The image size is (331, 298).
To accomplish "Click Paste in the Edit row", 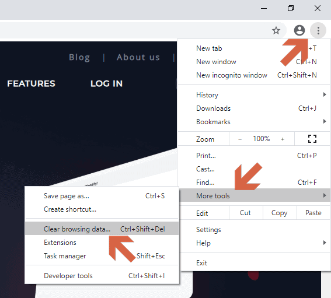I will coord(313,213).
